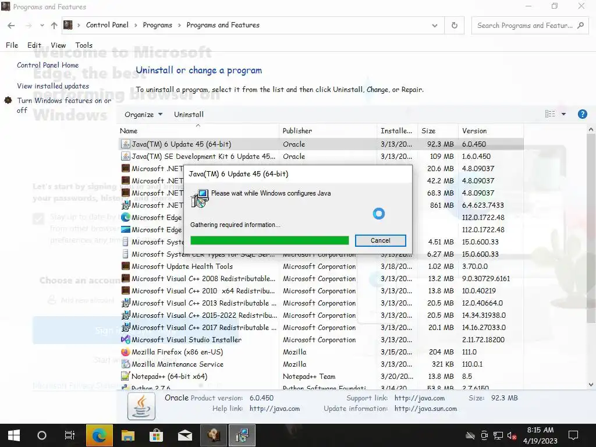Click the Java SE Development Kit row icon
Screen dimensions: 596x447
126,156
